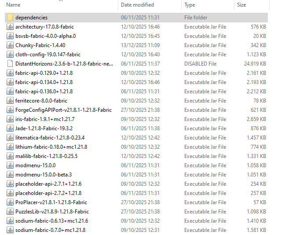Click the jar icon next to Chunky-Fabric-1.4.40
289x235 pixels.
tap(10, 45)
